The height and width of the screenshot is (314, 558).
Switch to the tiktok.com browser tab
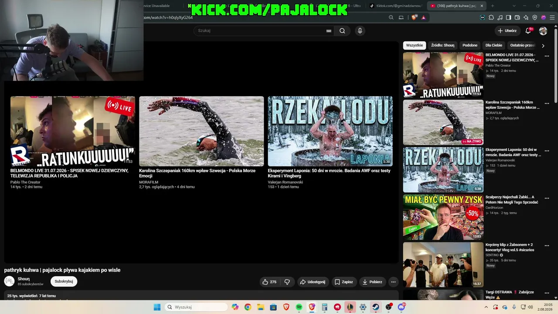coord(395,6)
